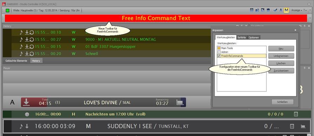Click music note icon in SUDDENLY I SEE row
This screenshot has height=136, width=314.
click(21, 126)
